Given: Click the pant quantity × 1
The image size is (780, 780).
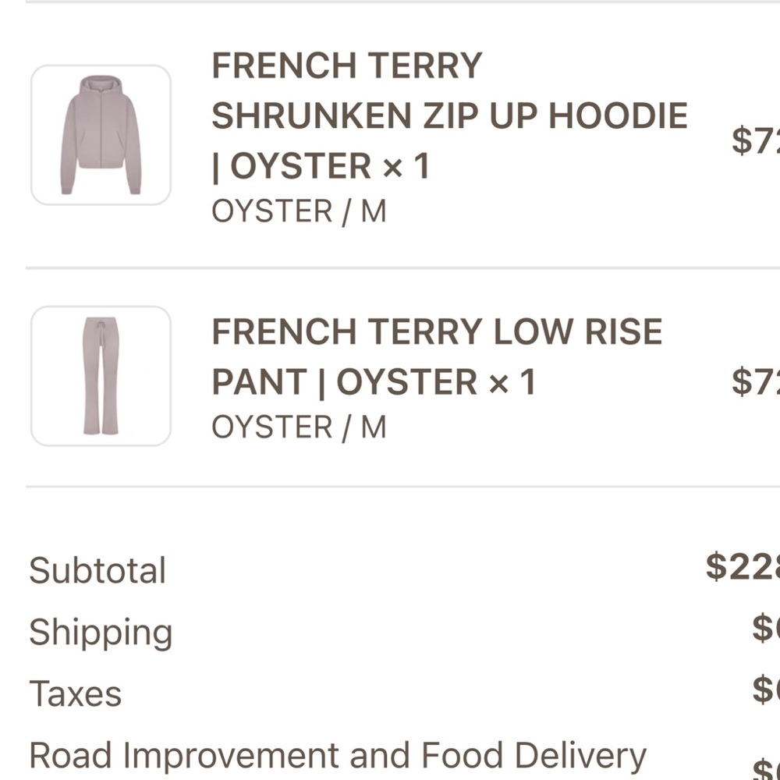Looking at the screenshot, I should 512,382.
